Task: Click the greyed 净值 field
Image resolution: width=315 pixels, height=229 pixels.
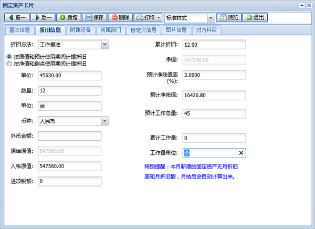Action: pos(214,60)
